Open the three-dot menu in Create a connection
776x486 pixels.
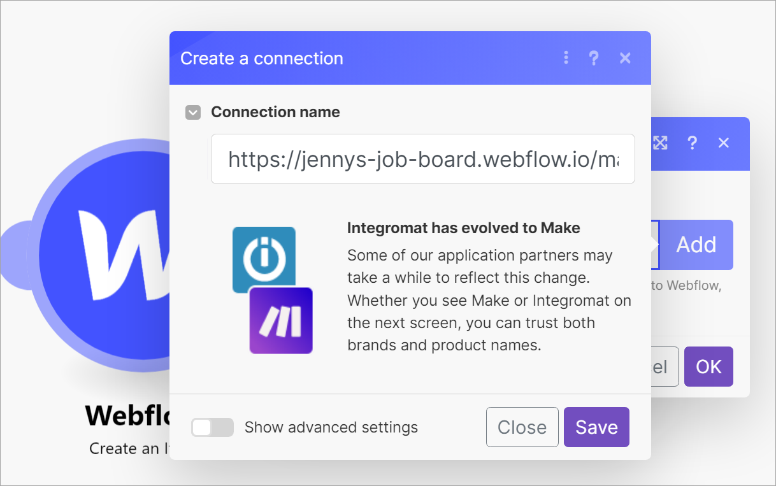point(566,58)
